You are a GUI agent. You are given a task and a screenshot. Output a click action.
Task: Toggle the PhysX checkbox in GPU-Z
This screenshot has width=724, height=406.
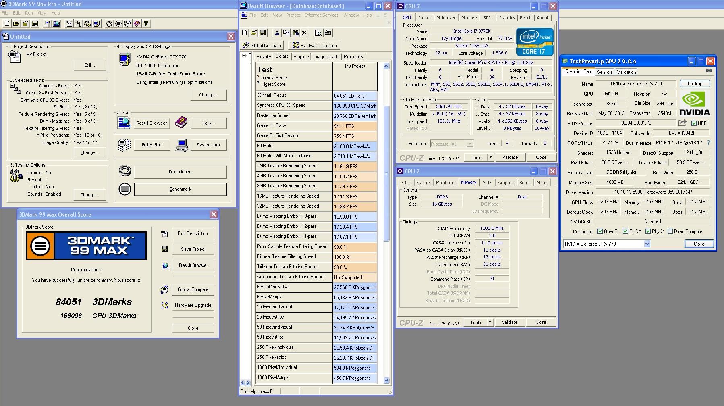click(648, 231)
